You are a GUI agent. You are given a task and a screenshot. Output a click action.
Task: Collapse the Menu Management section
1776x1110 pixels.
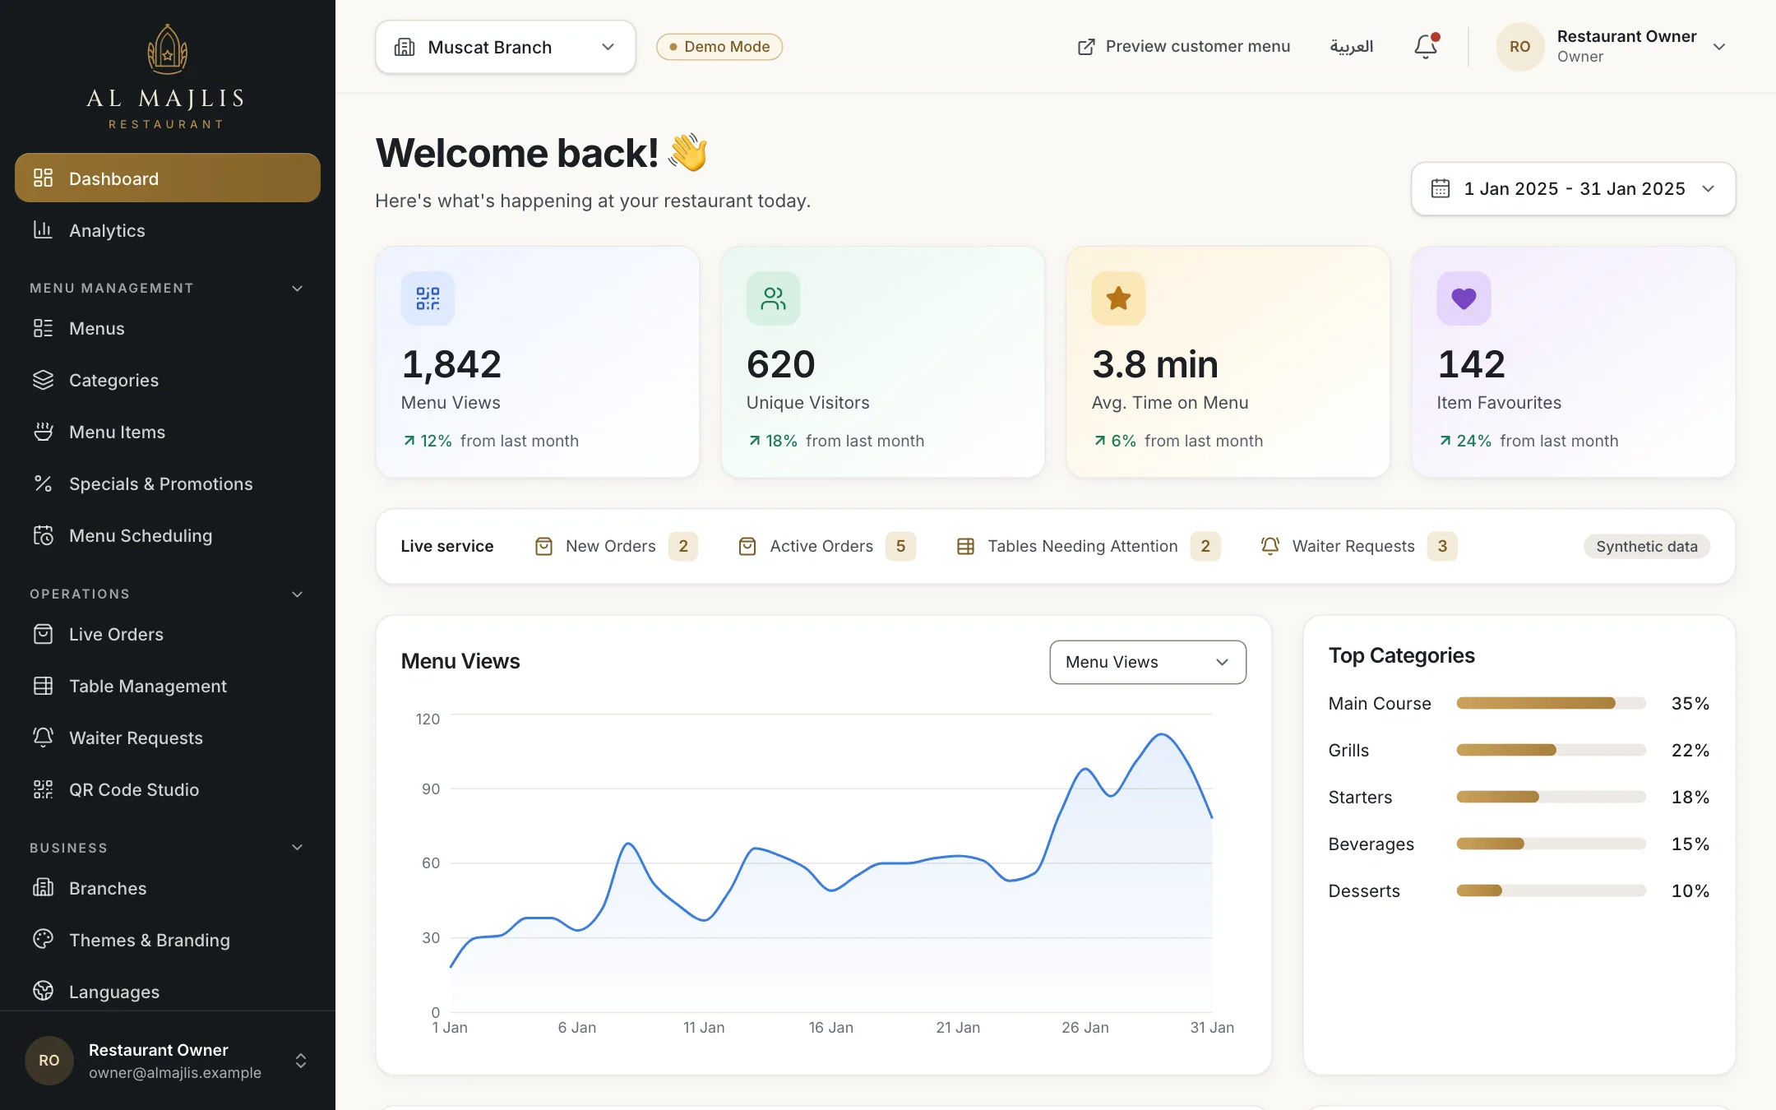(x=298, y=288)
